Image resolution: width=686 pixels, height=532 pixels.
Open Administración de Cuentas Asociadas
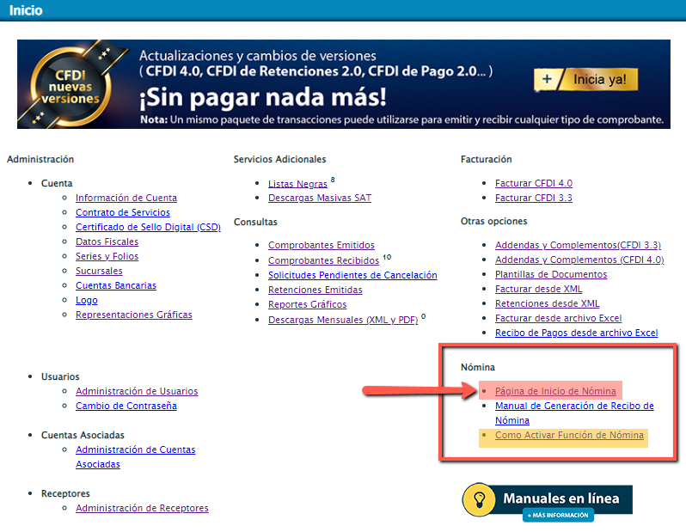(135, 456)
